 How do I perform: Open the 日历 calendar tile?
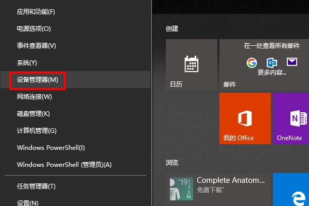[x=192, y=65]
